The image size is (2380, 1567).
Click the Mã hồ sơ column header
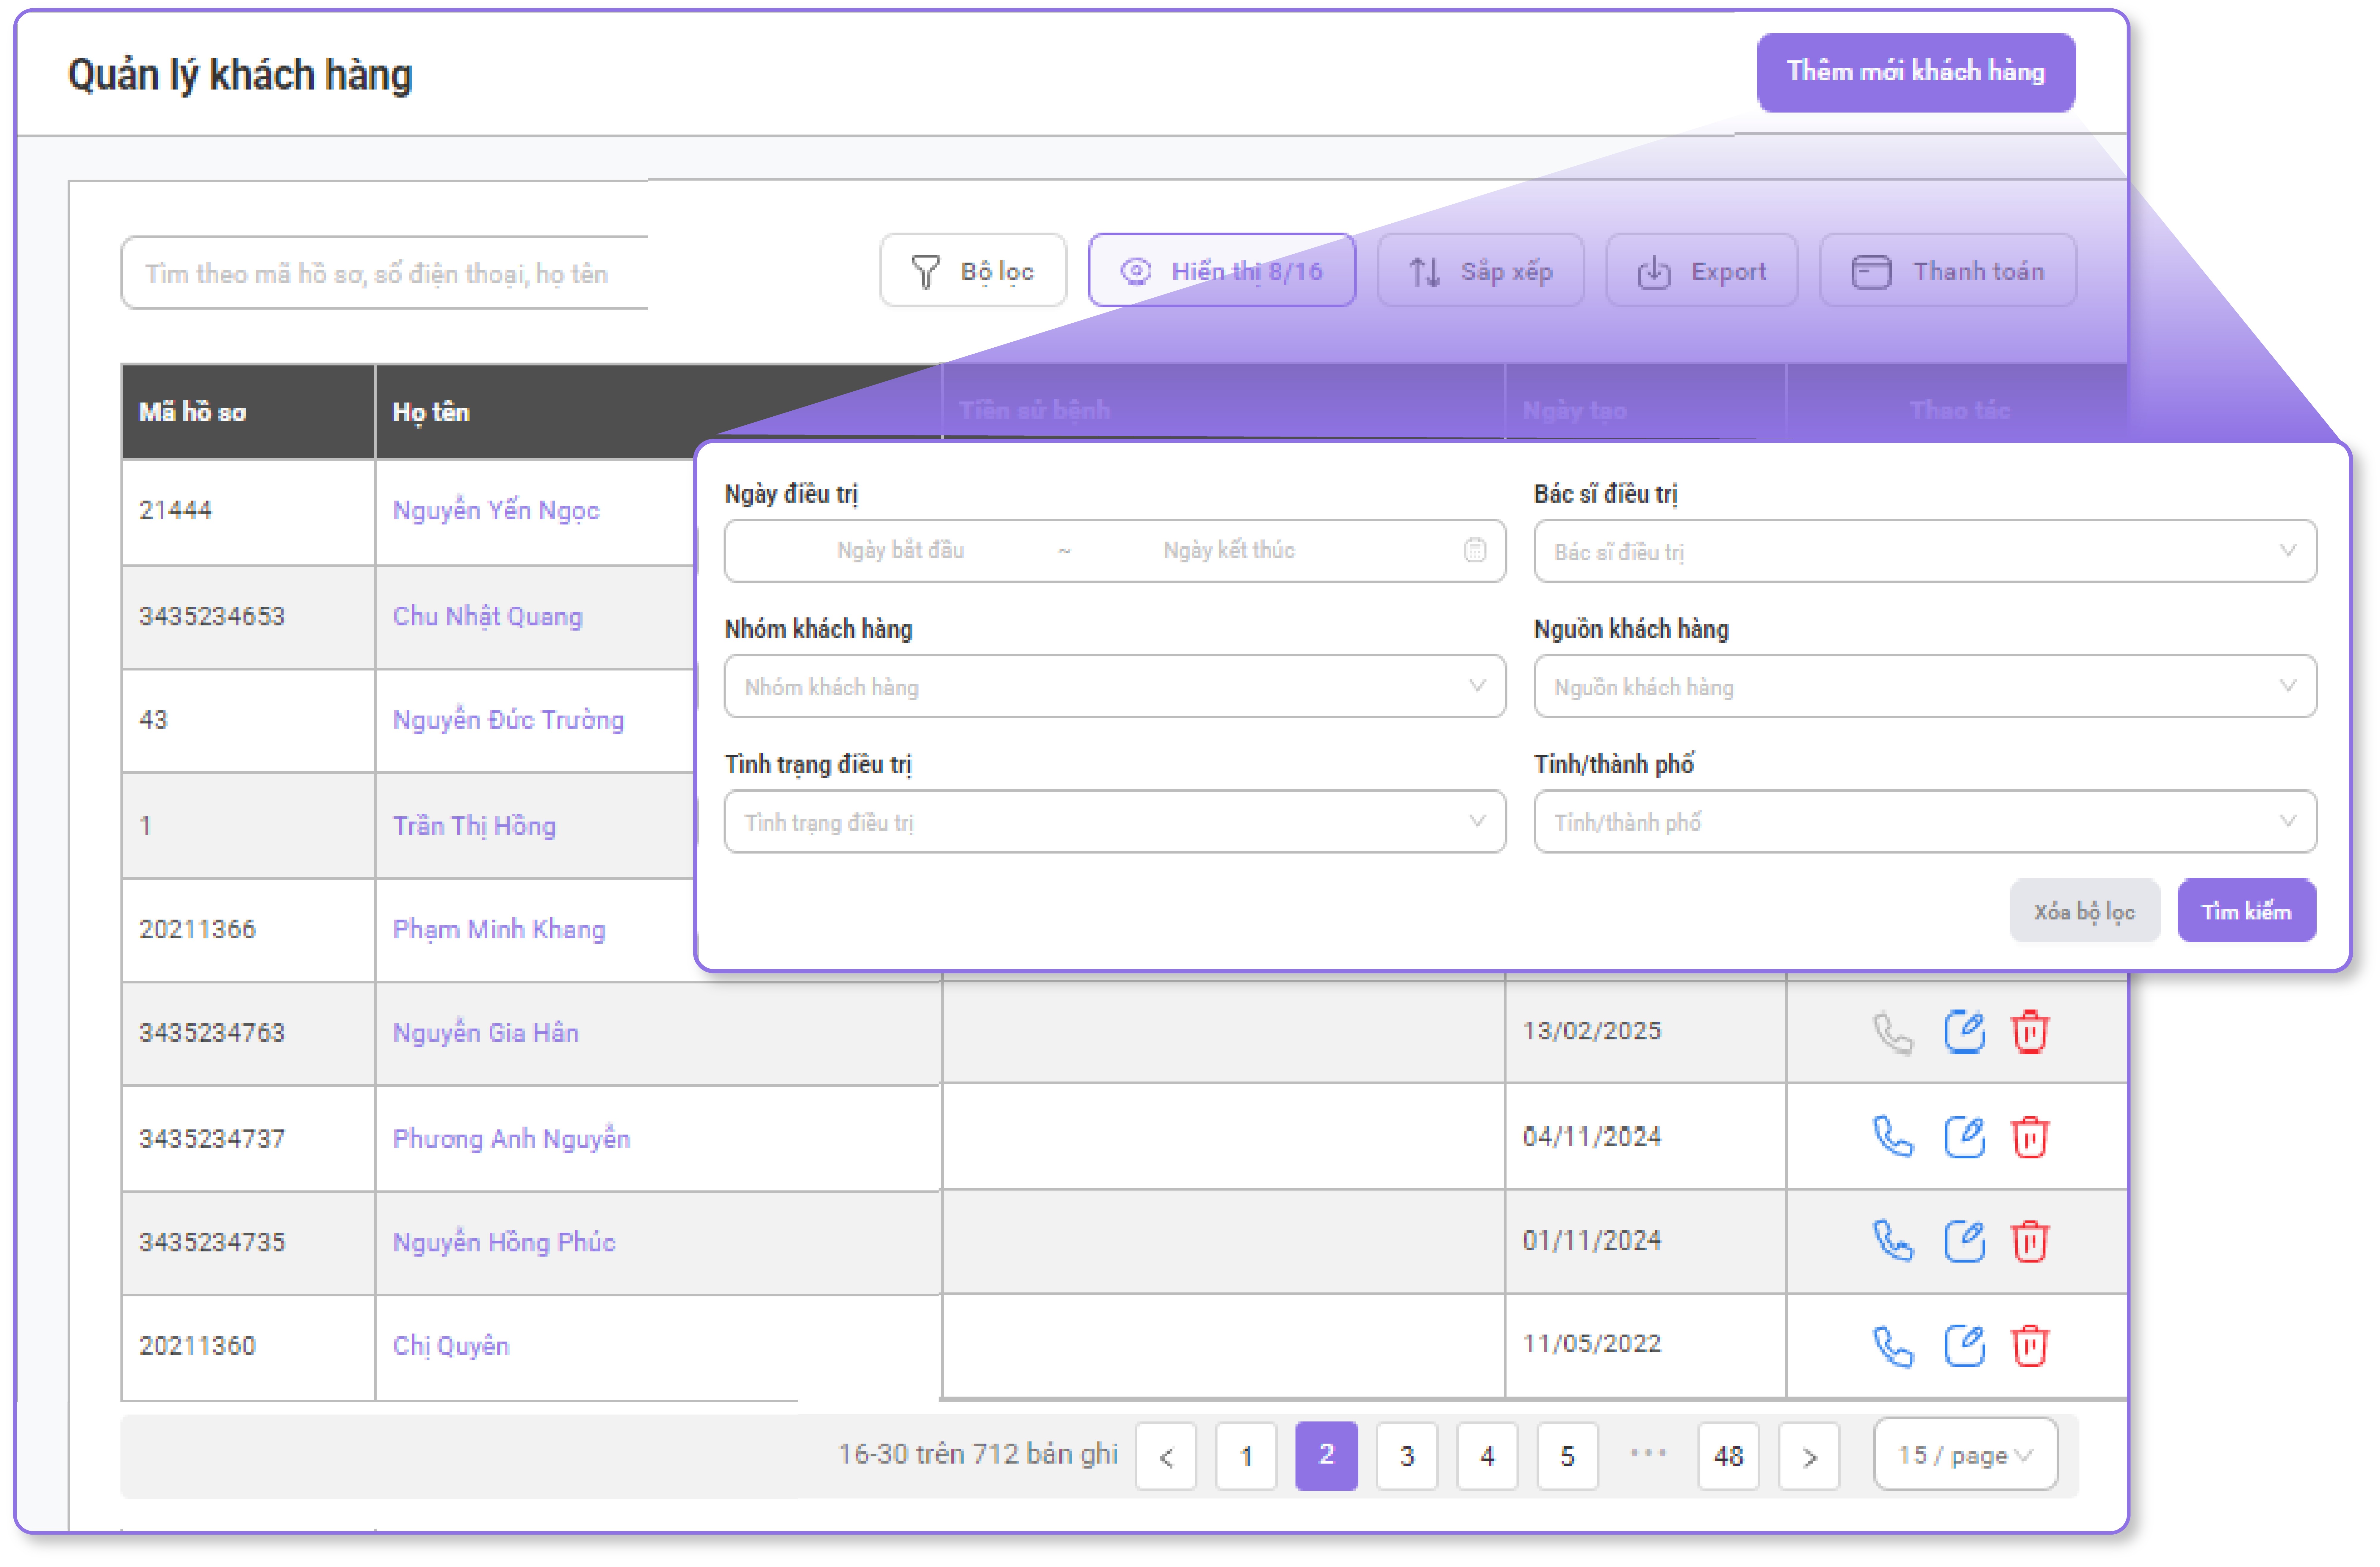(248, 412)
